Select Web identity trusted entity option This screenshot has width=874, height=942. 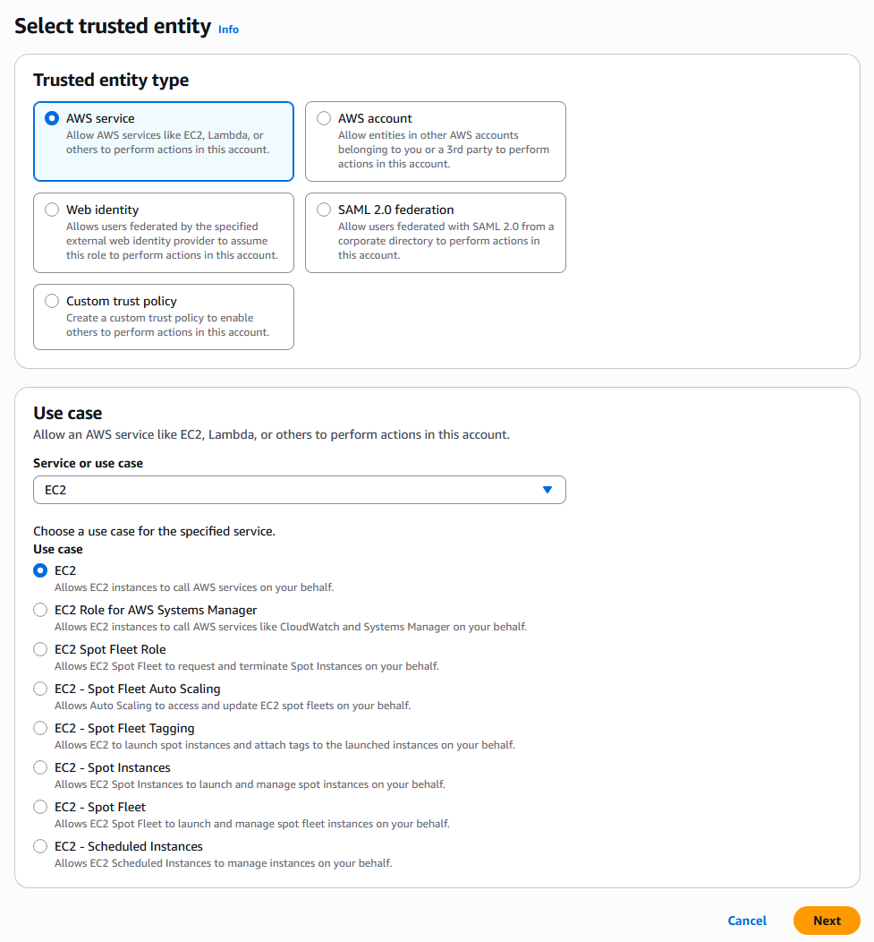pyautogui.click(x=52, y=210)
